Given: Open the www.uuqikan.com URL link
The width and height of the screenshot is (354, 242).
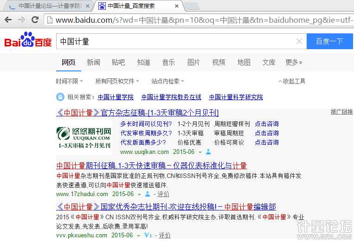Looking at the screenshot, I should coord(144,152).
